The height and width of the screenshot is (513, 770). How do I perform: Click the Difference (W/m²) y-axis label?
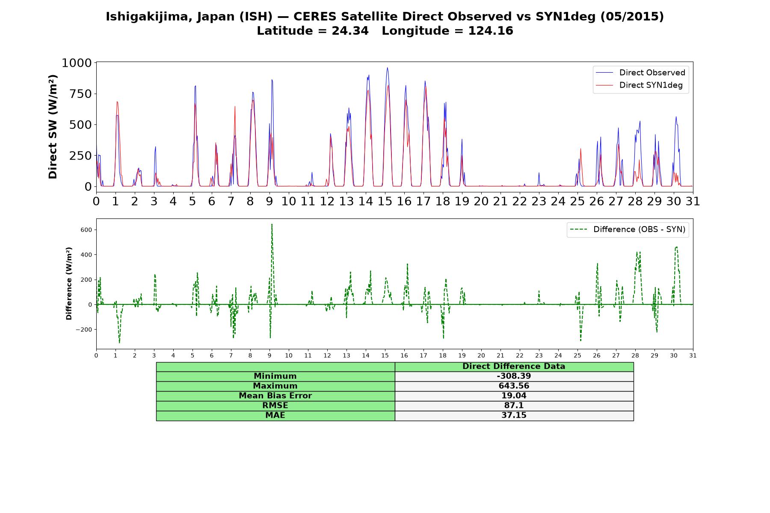coord(69,284)
